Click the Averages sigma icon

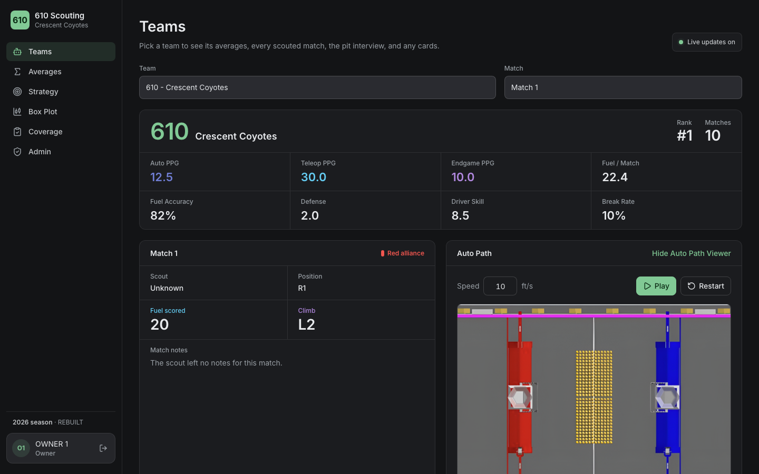tap(17, 72)
